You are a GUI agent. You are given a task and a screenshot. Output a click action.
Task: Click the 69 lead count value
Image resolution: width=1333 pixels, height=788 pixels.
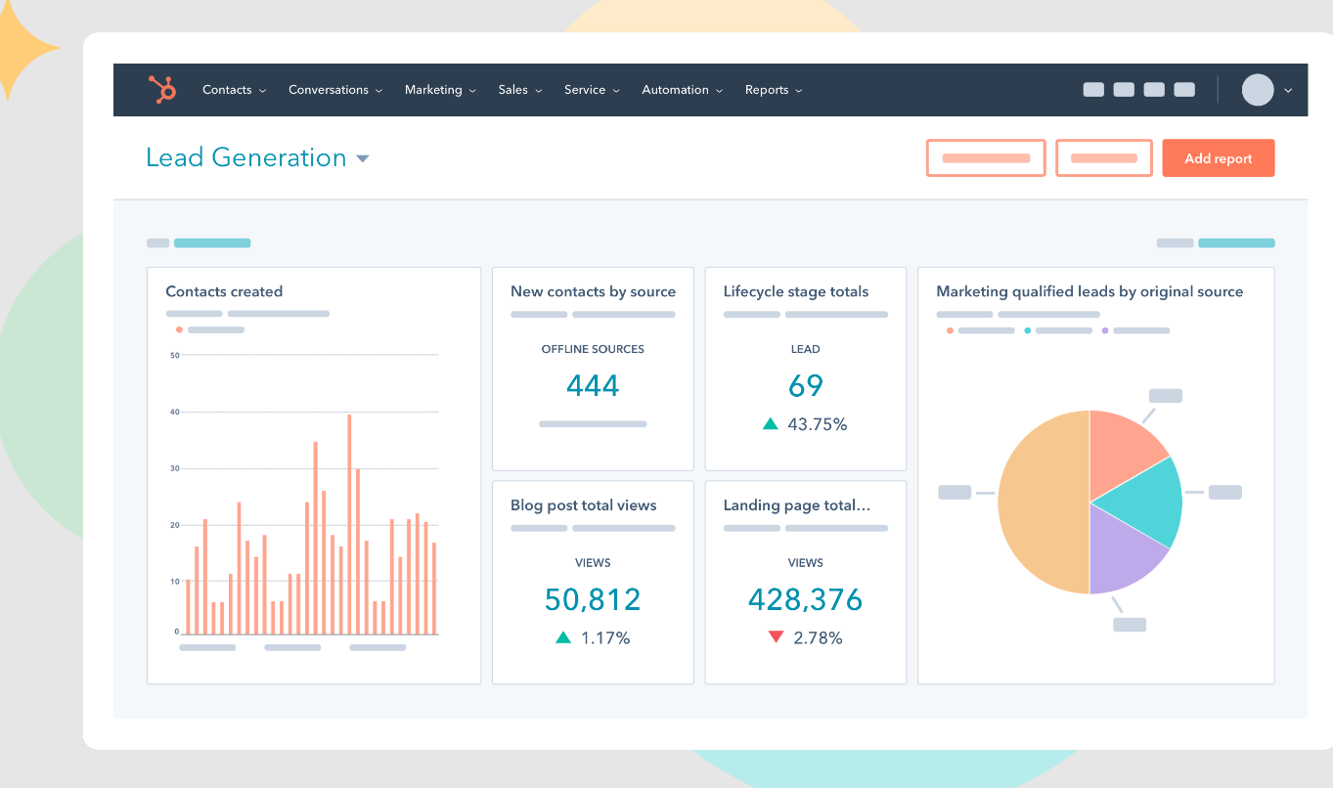(806, 386)
